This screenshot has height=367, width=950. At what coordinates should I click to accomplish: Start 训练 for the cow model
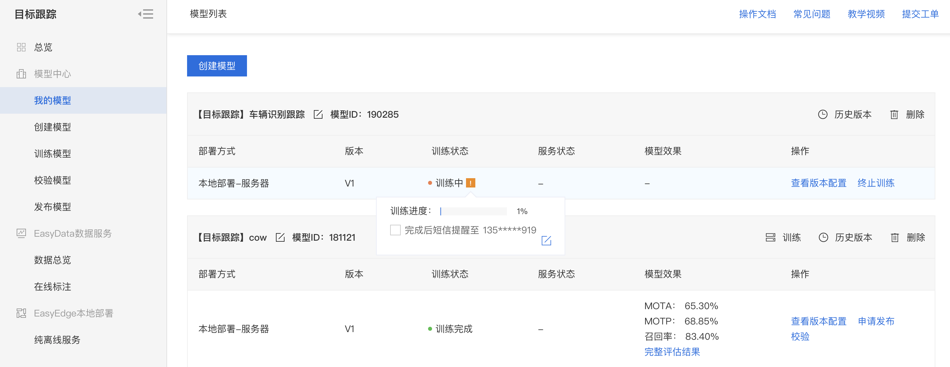pos(783,237)
